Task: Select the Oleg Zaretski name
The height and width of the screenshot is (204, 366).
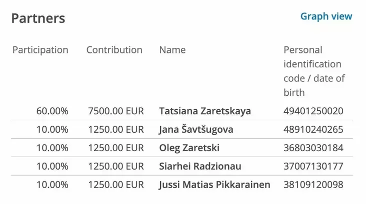Action: pos(189,148)
